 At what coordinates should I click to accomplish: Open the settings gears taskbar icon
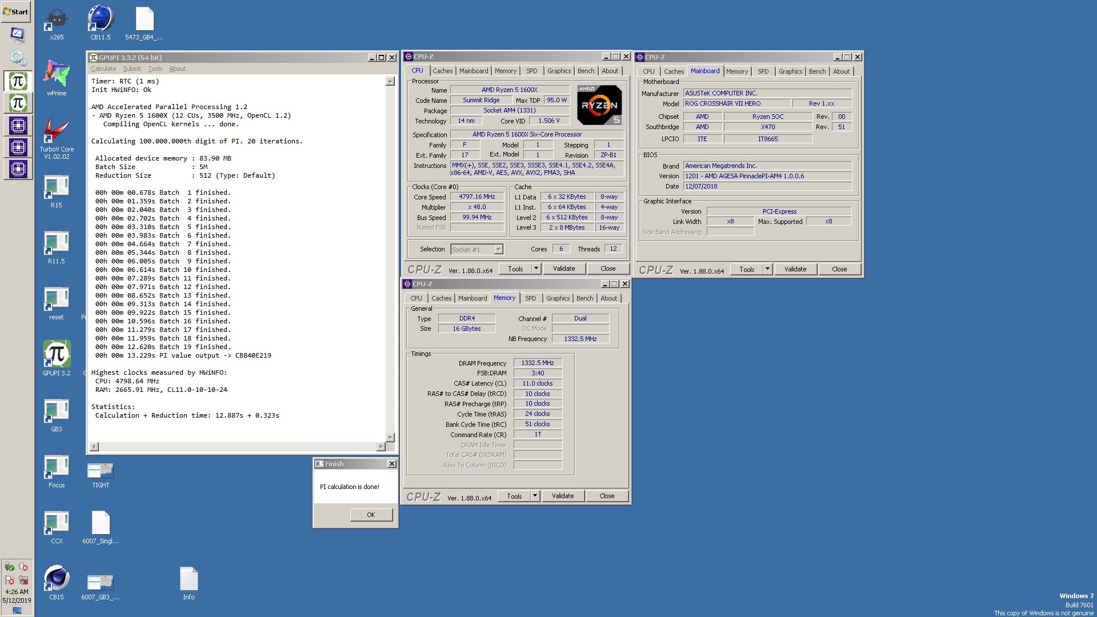[x=18, y=58]
